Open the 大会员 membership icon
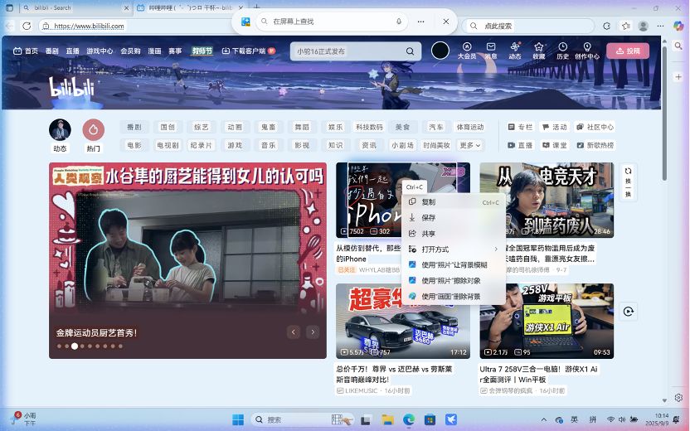The height and width of the screenshot is (431, 690). click(x=467, y=47)
